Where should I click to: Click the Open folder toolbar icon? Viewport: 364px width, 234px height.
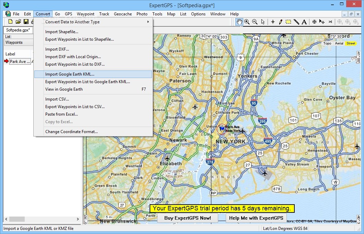click(18, 22)
